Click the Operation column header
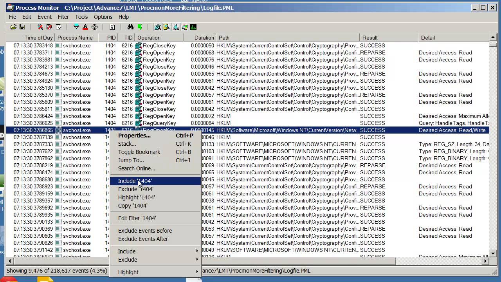 click(x=159, y=38)
